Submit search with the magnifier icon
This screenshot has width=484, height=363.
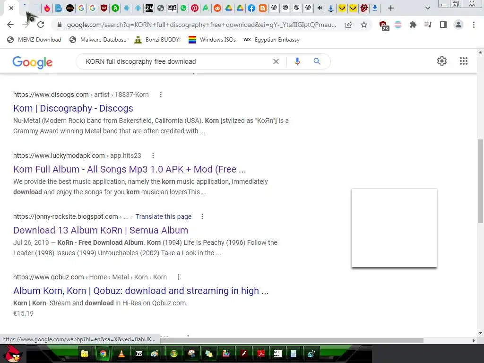click(317, 61)
